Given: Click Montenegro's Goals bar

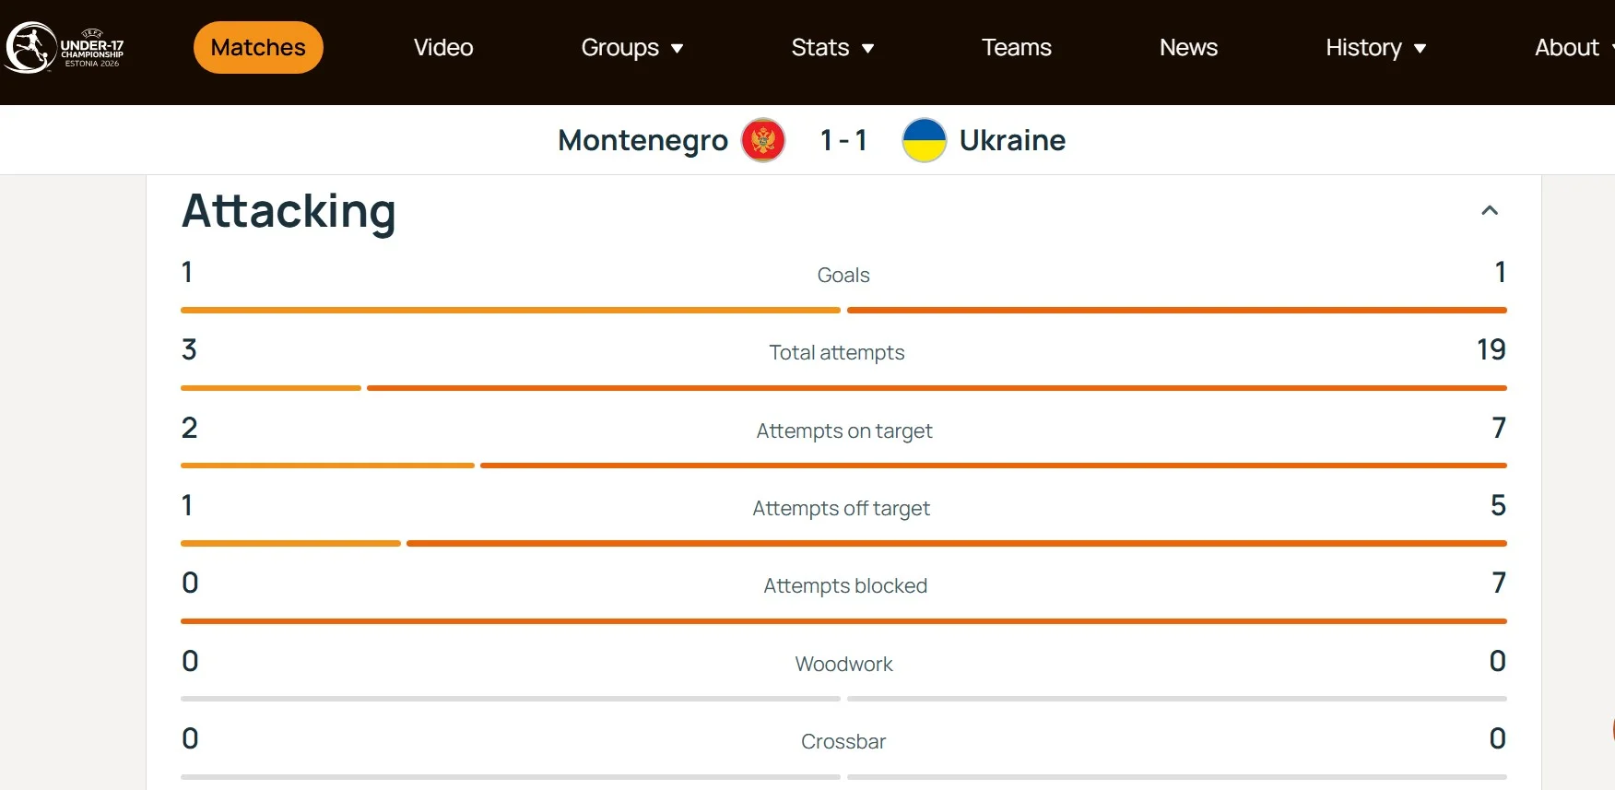Looking at the screenshot, I should [x=510, y=311].
